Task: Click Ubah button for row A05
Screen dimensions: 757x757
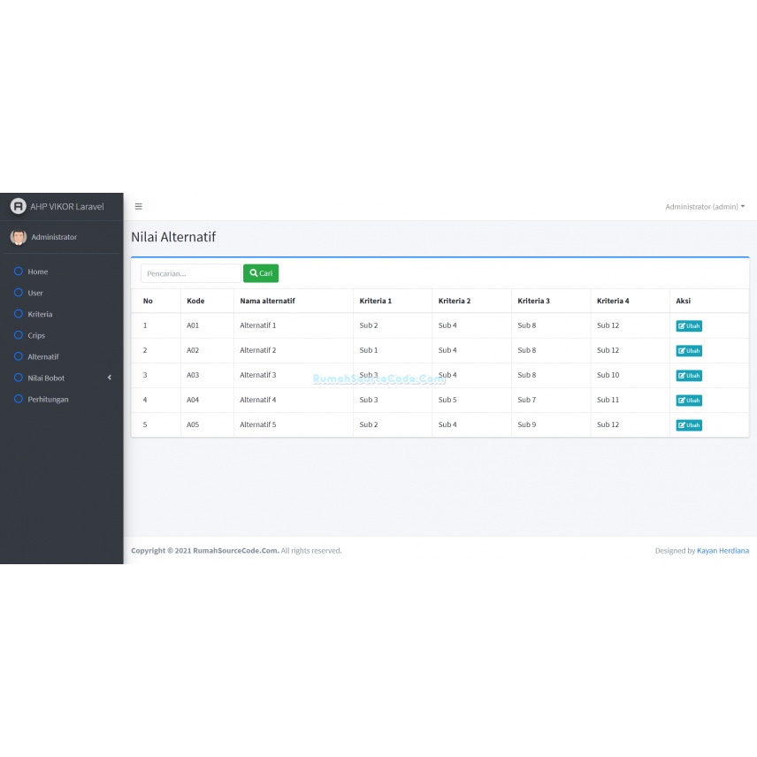Action: [x=689, y=424]
